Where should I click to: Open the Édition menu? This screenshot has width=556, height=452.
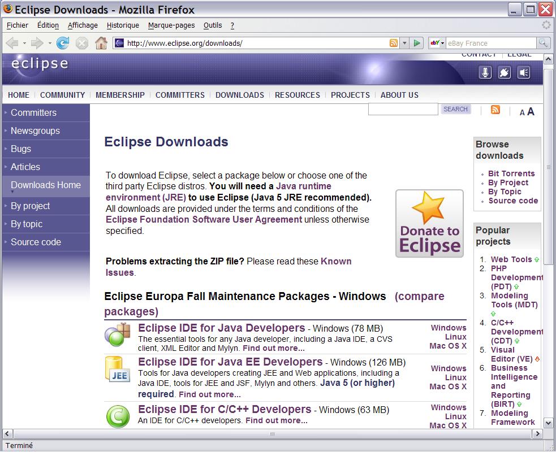point(48,25)
